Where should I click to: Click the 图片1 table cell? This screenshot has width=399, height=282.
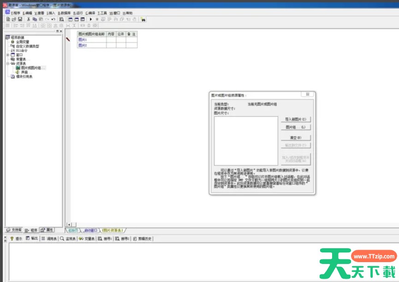click(83, 40)
